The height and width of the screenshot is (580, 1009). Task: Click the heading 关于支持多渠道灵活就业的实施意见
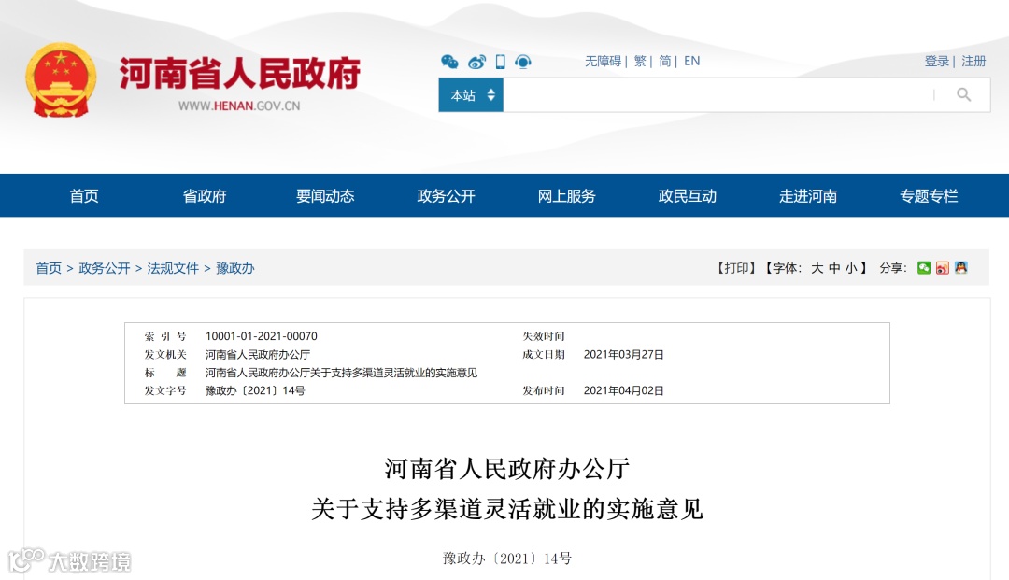pyautogui.click(x=507, y=509)
